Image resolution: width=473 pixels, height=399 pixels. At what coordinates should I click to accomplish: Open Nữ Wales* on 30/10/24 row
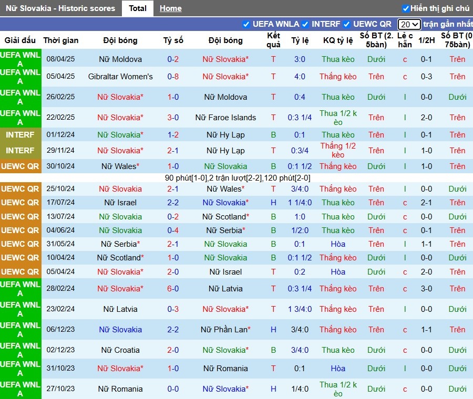pos(120,166)
